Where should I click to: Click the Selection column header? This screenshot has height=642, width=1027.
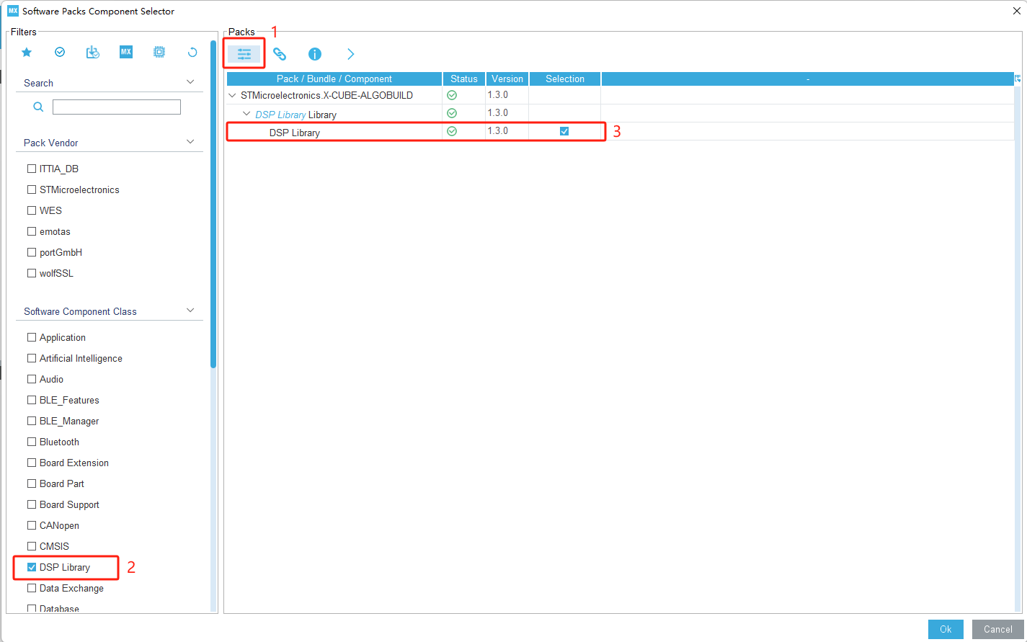565,79
